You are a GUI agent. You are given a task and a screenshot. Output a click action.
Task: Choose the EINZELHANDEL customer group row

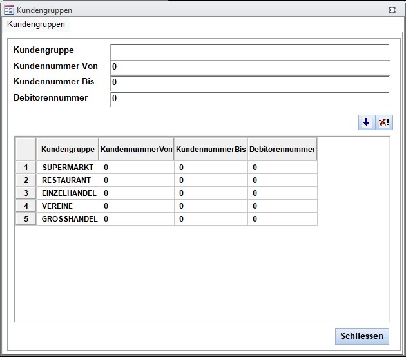point(69,193)
